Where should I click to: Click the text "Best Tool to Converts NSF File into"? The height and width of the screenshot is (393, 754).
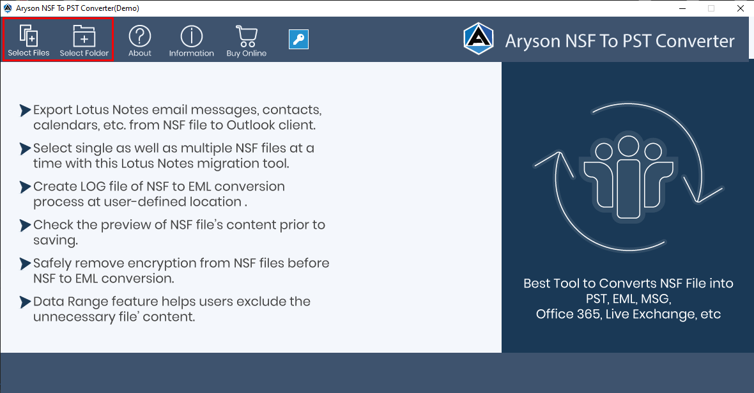tap(628, 283)
